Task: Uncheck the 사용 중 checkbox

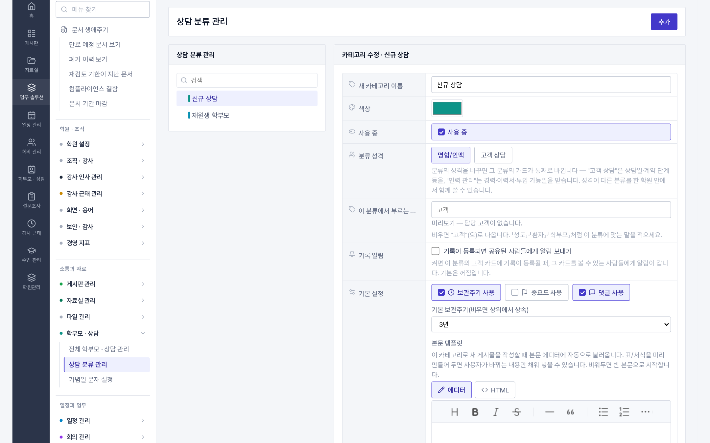Action: pyautogui.click(x=441, y=132)
